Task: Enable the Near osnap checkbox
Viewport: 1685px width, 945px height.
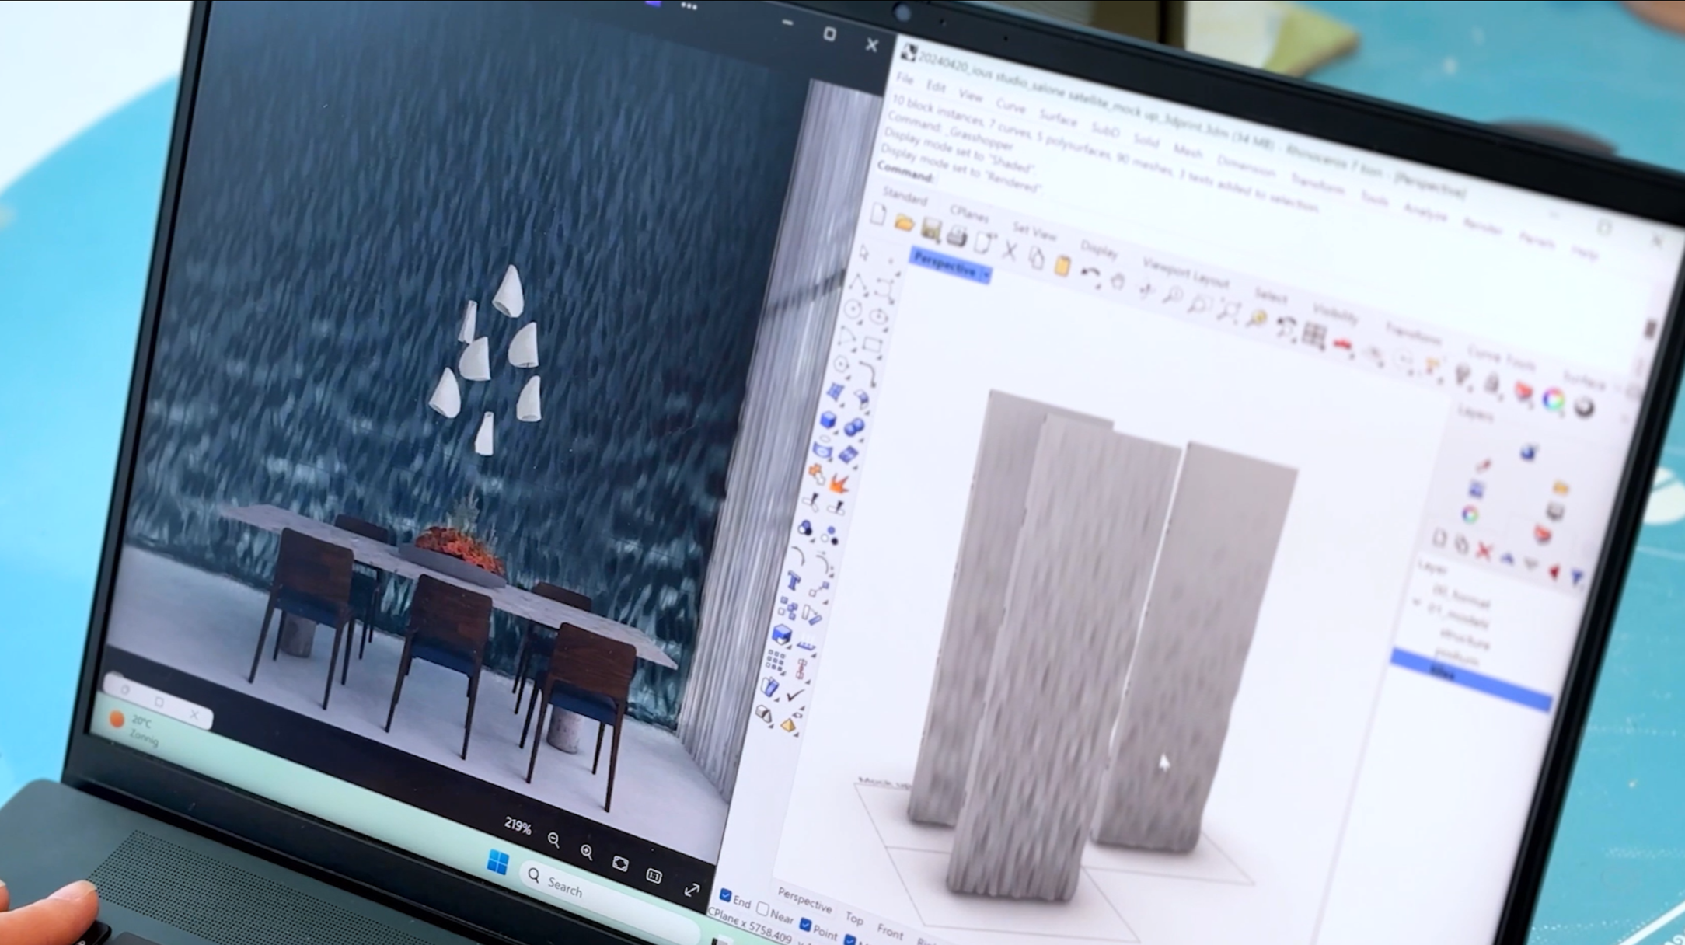Action: point(762,909)
